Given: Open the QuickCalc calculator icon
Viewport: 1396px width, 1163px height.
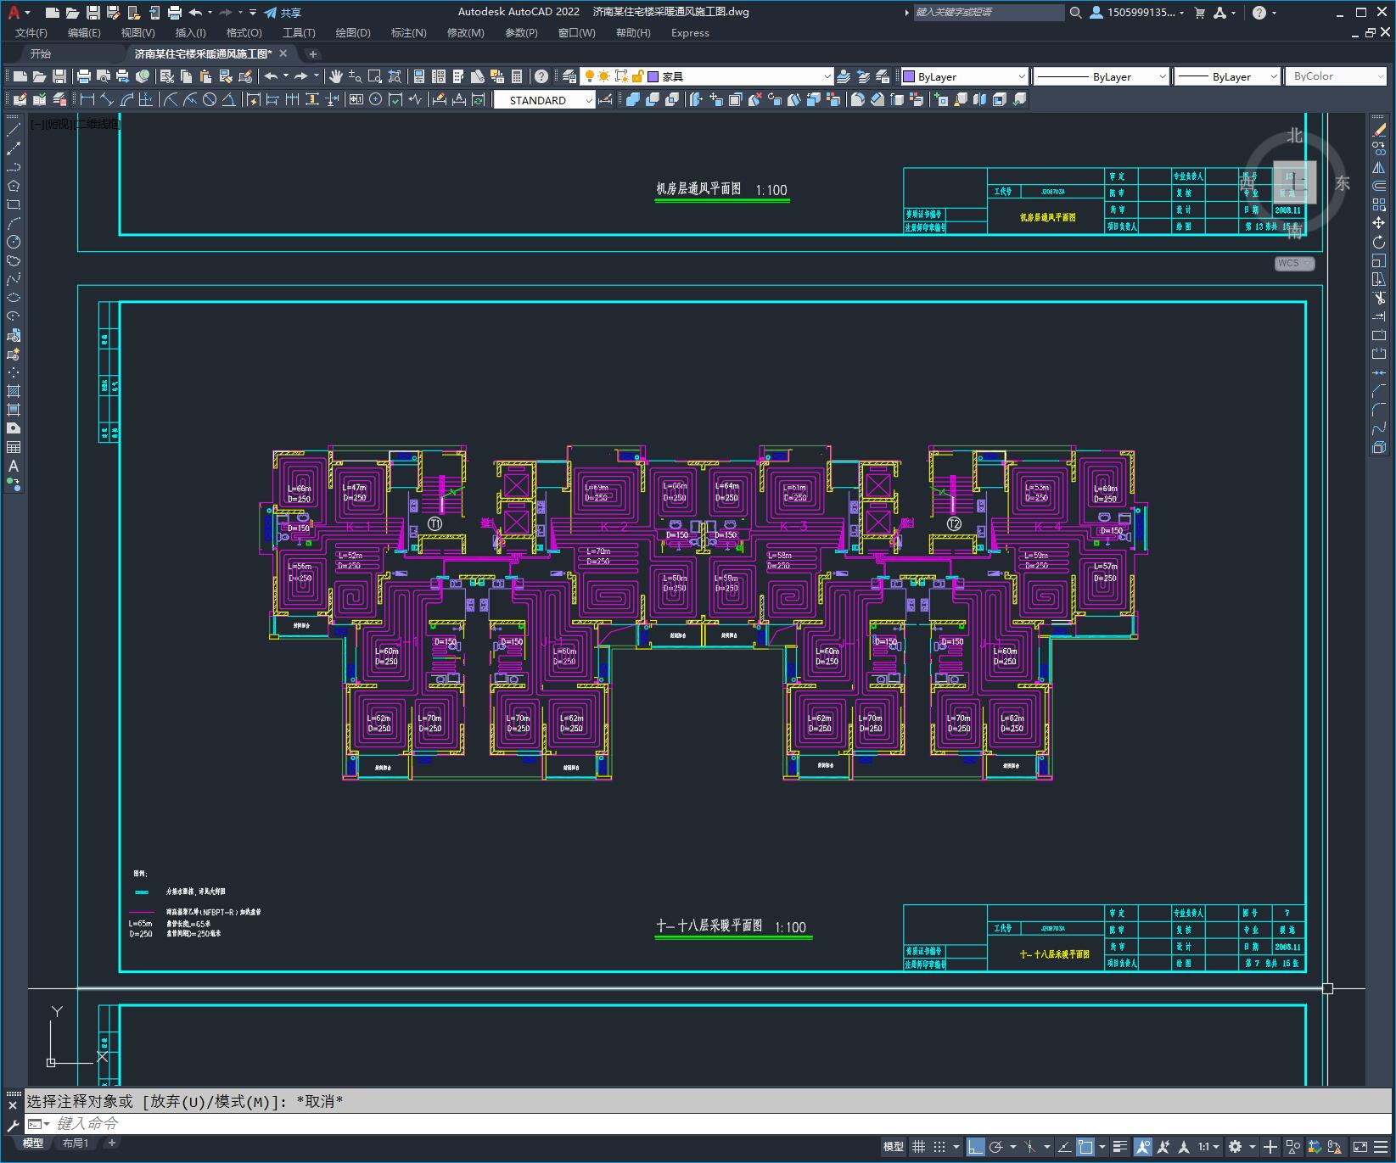Looking at the screenshot, I should pos(517,76).
